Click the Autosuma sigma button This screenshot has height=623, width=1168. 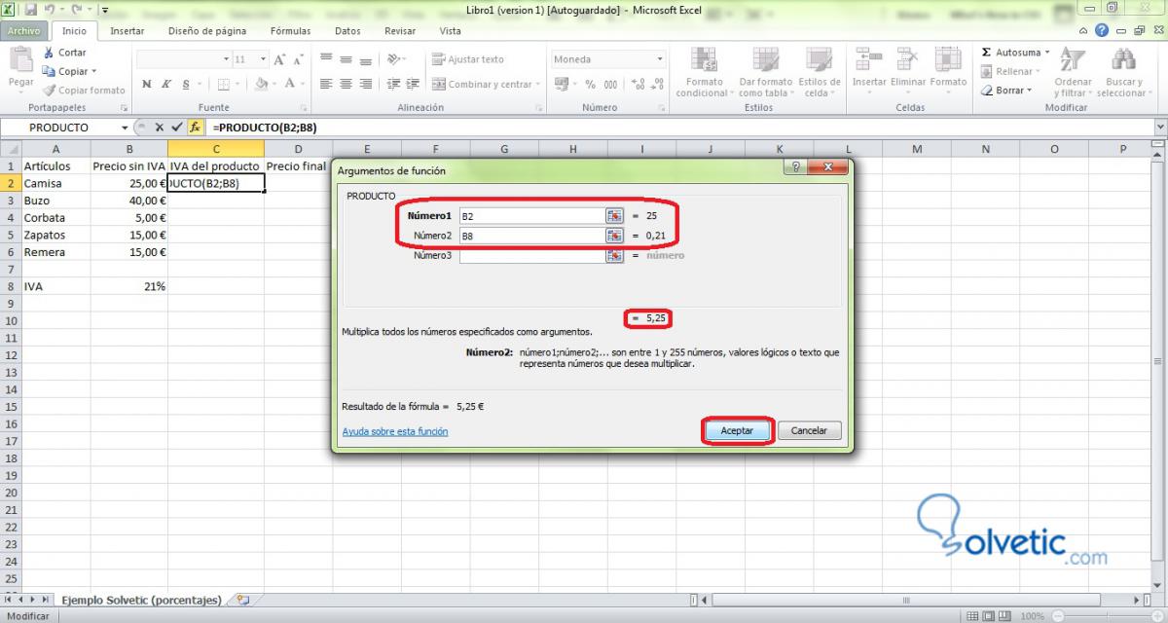click(1010, 53)
